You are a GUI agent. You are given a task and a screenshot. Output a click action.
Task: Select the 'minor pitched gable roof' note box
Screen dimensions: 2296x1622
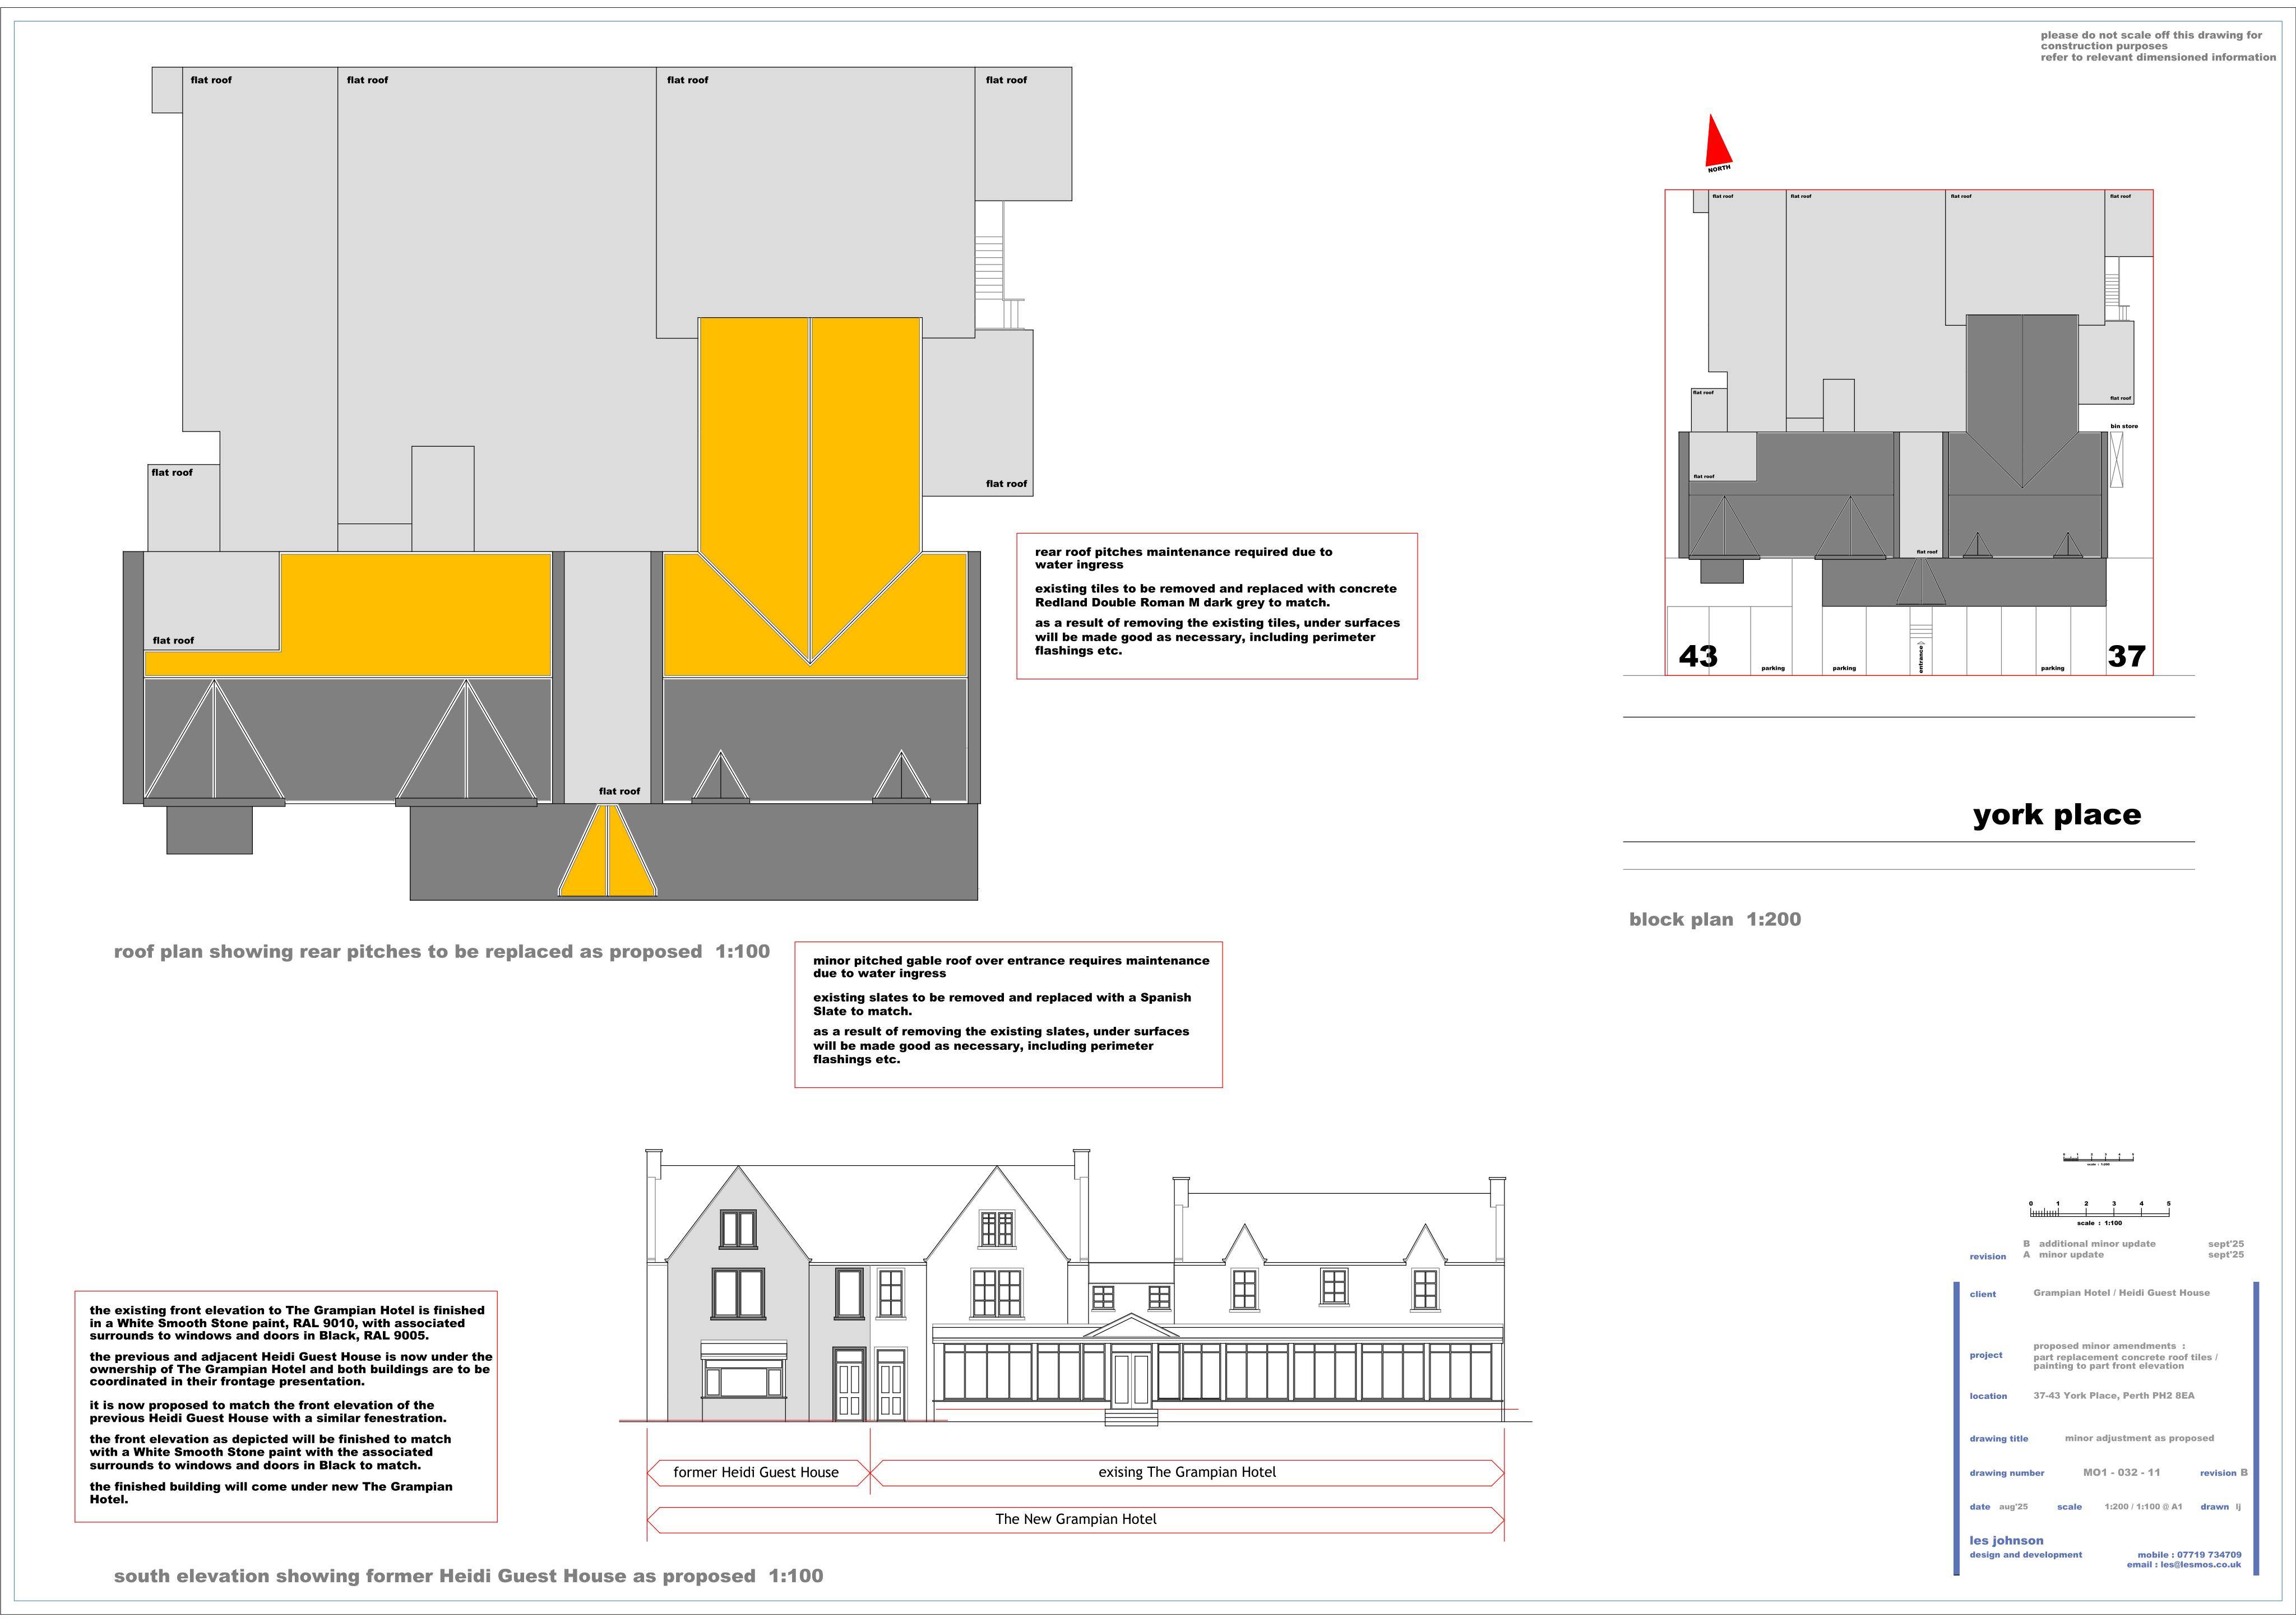point(1009,1014)
